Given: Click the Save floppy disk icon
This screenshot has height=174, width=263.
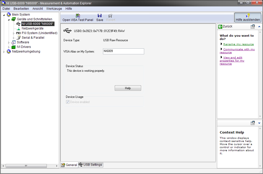Looking at the screenshot, I should 100,16.
